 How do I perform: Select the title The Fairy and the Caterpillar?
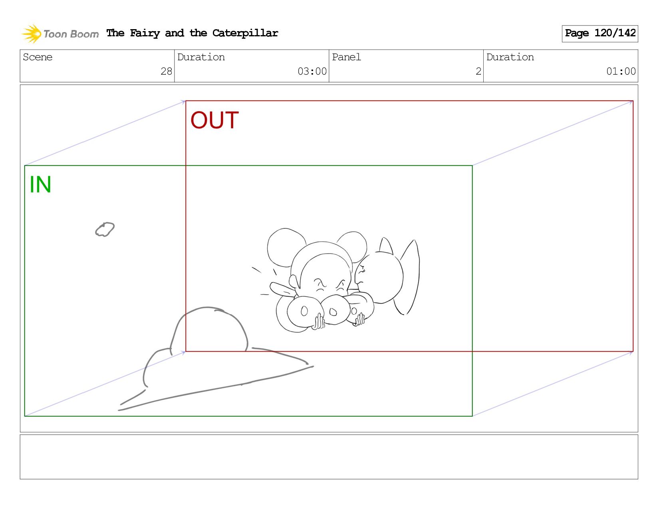[x=192, y=33]
